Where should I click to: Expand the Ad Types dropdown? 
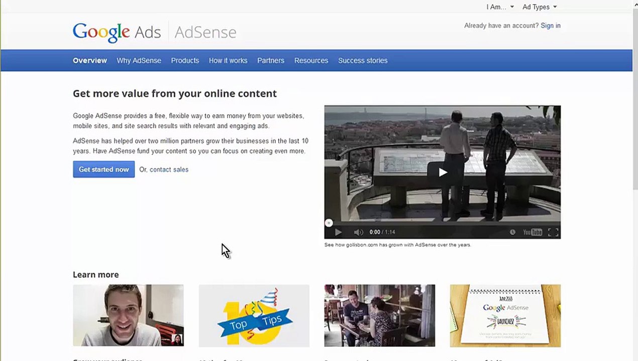point(540,7)
